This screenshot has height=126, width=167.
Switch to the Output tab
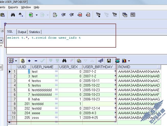point(22,32)
